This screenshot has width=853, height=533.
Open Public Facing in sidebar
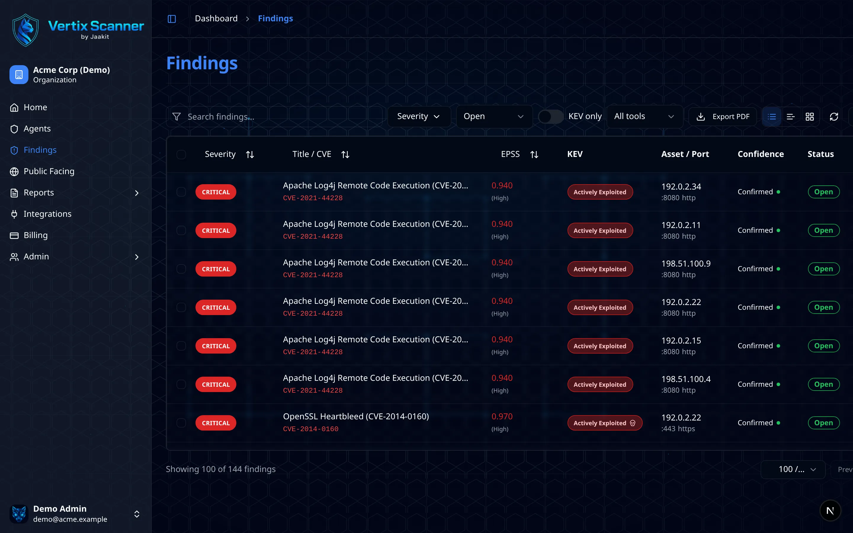[x=76, y=171]
